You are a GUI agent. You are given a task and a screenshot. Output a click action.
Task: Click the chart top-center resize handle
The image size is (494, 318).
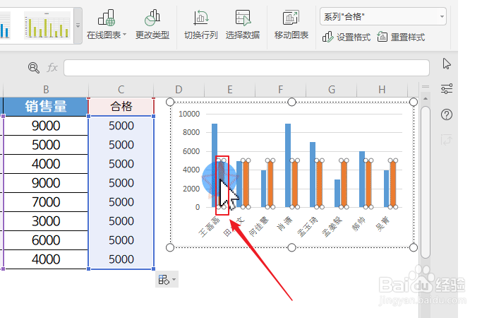(x=291, y=102)
